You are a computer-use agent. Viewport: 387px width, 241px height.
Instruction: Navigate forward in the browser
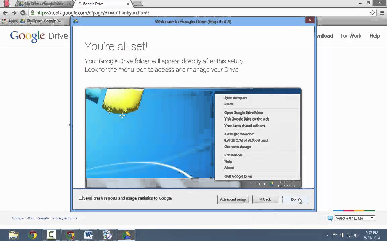(14, 13)
